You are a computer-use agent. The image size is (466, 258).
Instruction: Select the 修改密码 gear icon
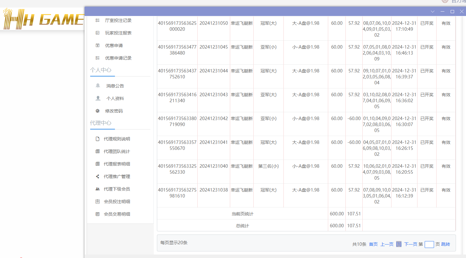pos(97,111)
